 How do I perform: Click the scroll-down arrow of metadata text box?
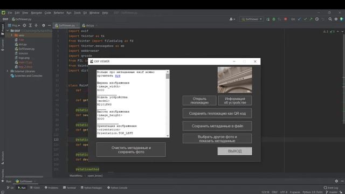click(x=168, y=136)
